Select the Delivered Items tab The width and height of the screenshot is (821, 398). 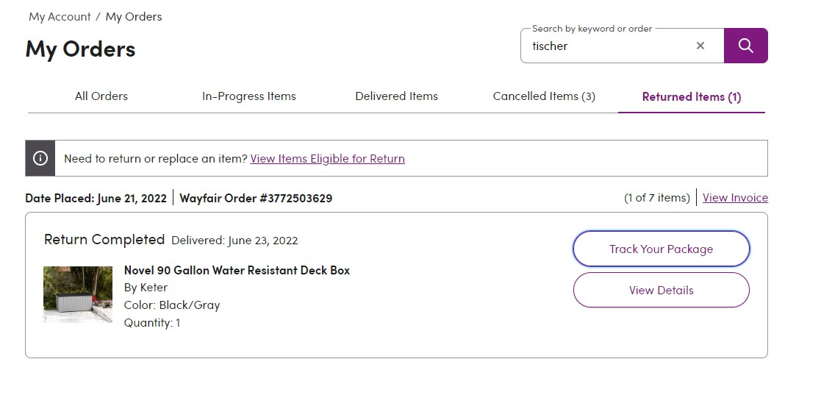pyautogui.click(x=396, y=96)
